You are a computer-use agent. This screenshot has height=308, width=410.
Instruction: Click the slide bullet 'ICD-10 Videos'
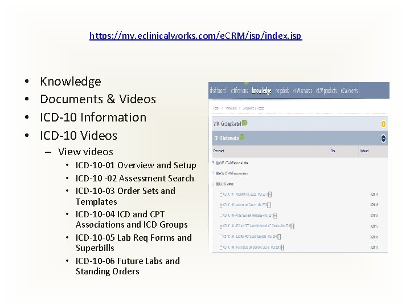tap(79, 135)
